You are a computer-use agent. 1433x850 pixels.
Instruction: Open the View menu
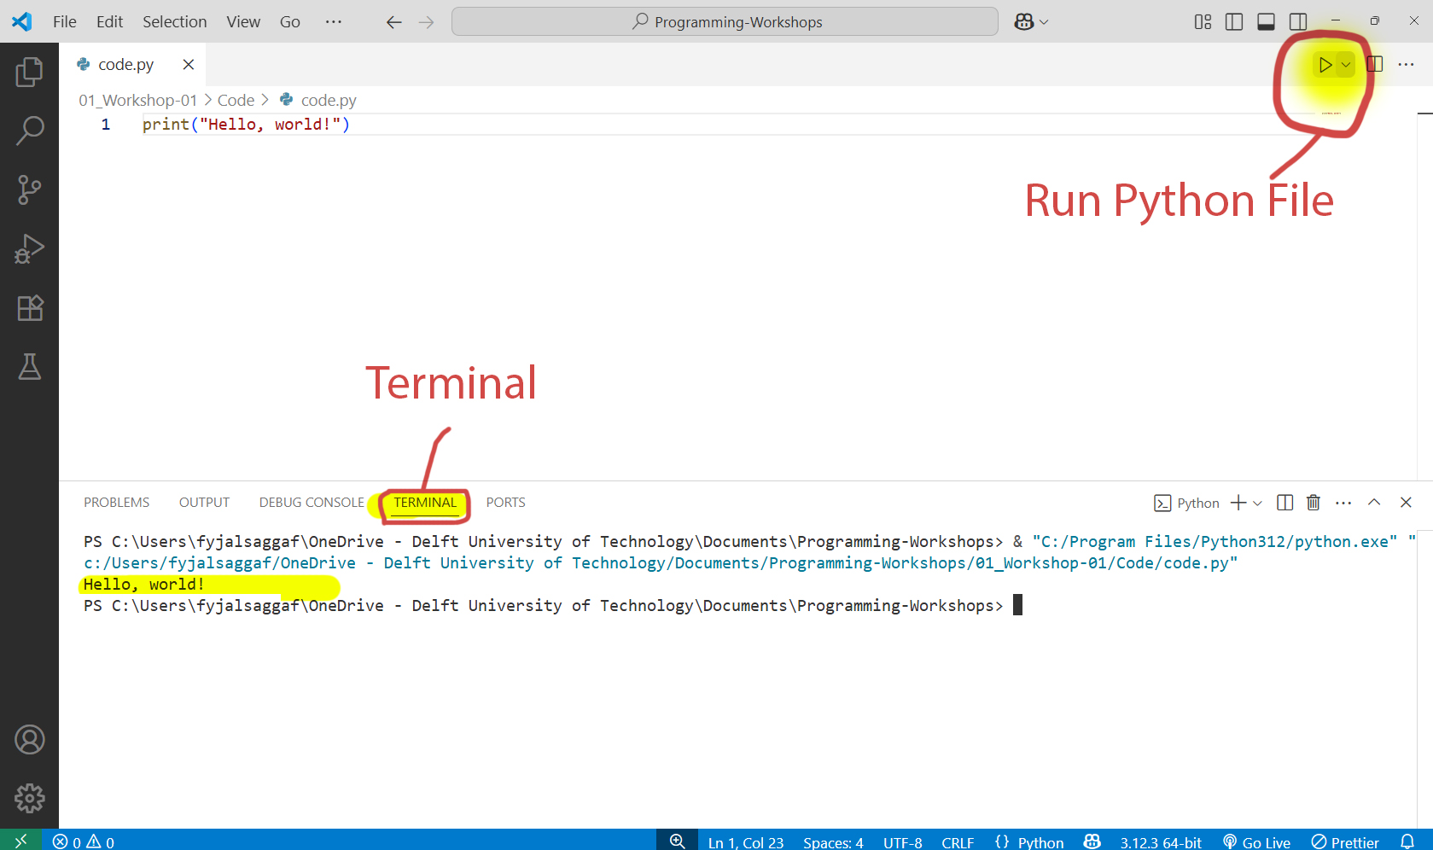pos(243,22)
